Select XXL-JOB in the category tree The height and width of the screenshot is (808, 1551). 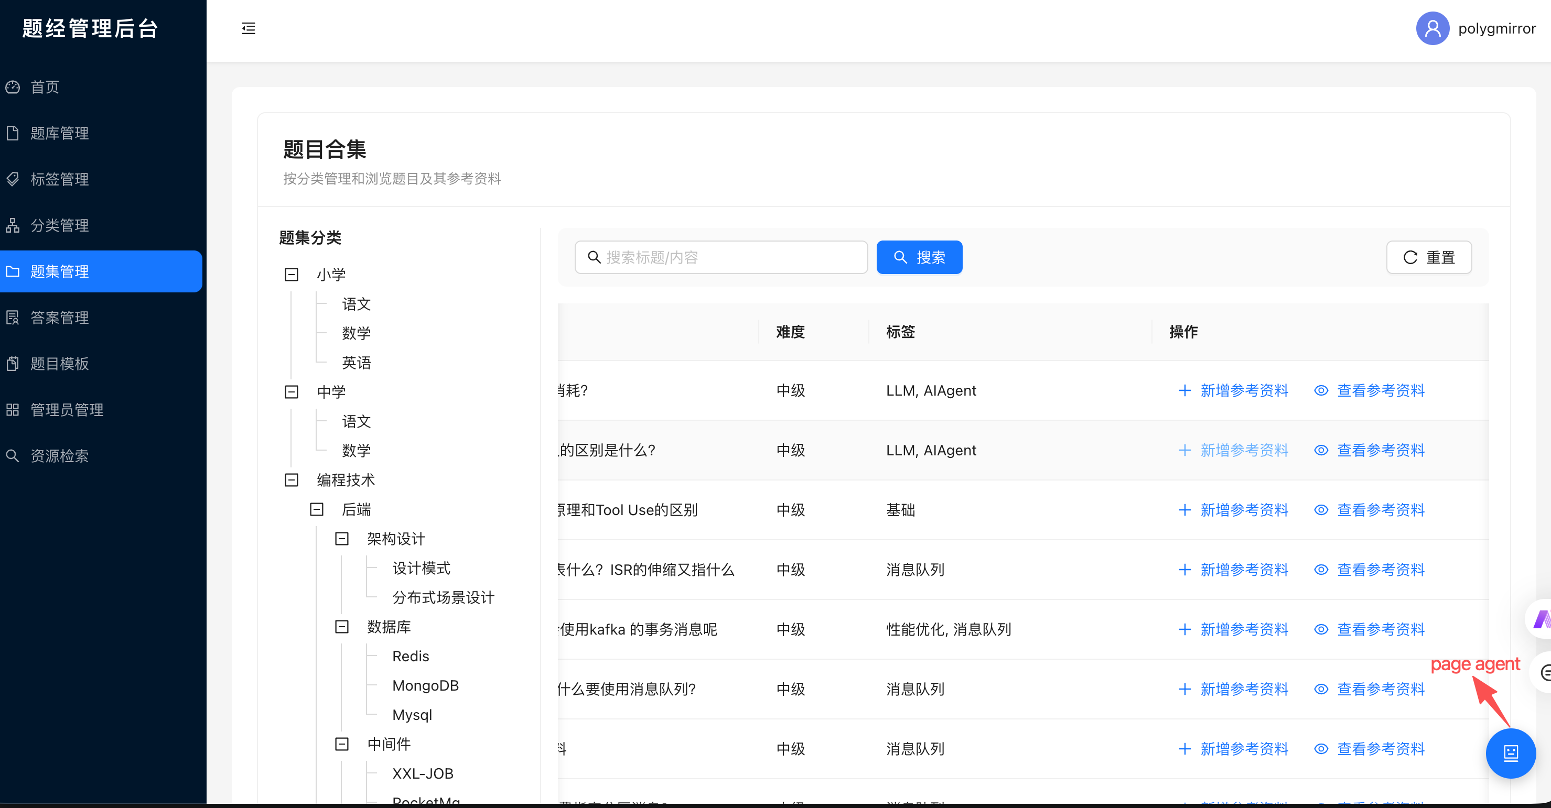click(423, 773)
